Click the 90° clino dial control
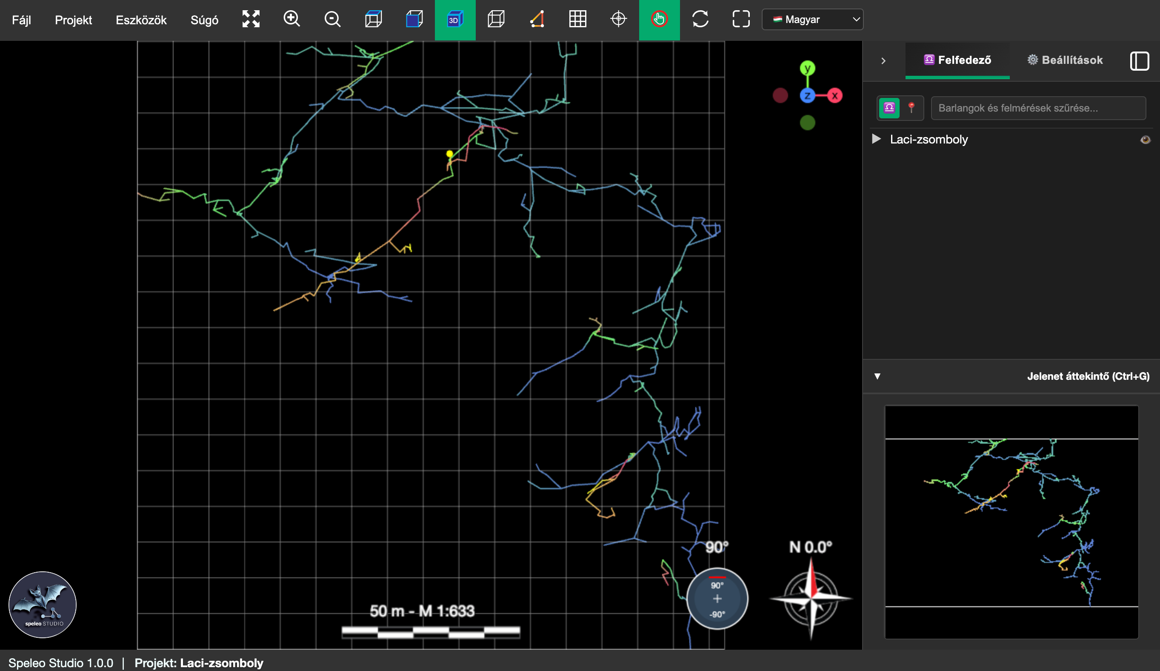Screen dimensions: 1160x671 click(x=717, y=599)
